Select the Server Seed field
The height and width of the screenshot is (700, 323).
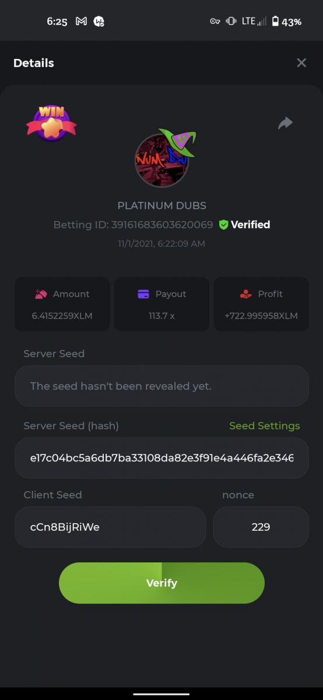click(161, 386)
